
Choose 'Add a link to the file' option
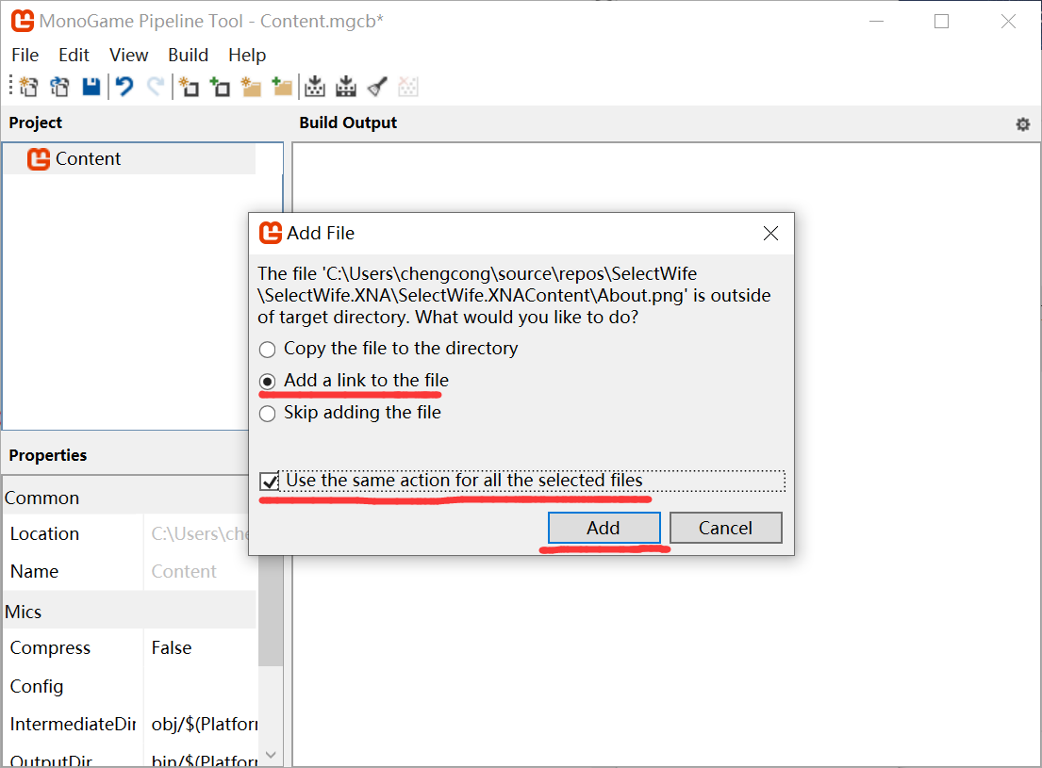click(x=268, y=381)
